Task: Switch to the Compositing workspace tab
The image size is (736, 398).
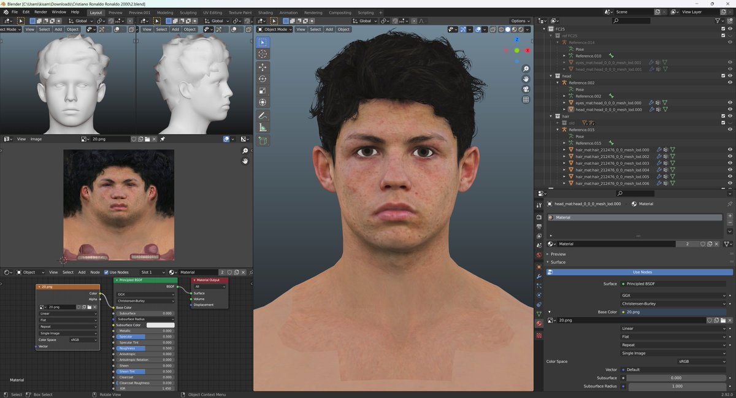Action: pyautogui.click(x=340, y=12)
